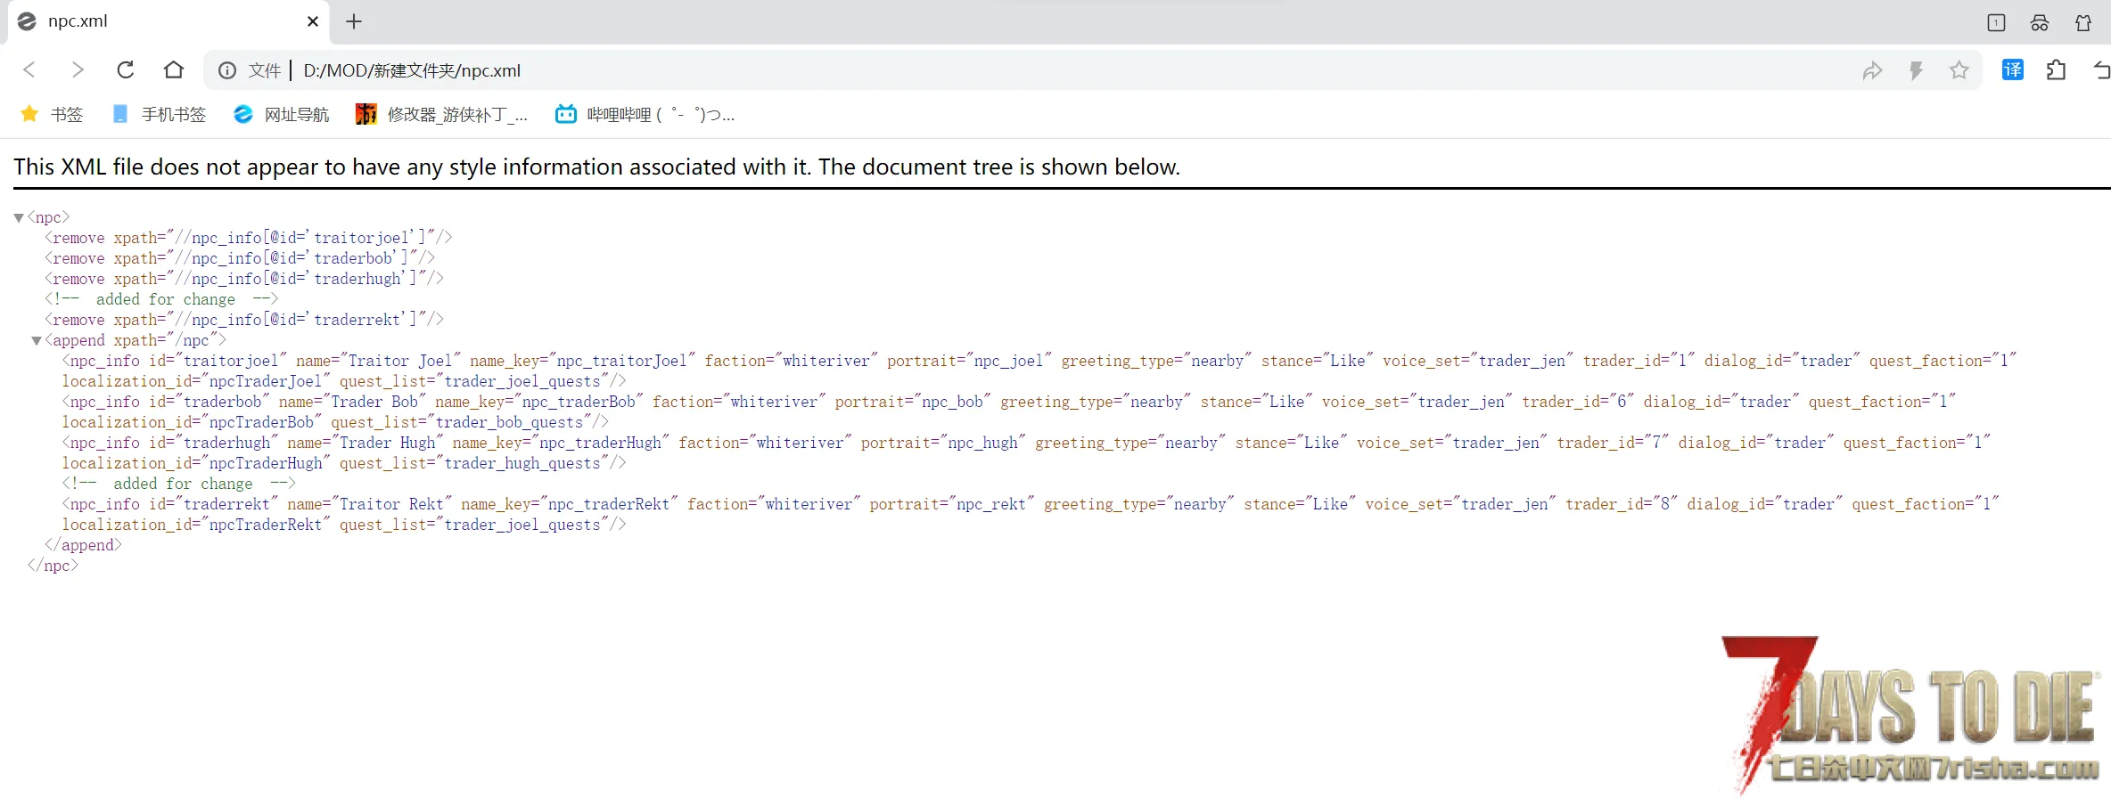Open the 书签 bookmarks folder
This screenshot has width=2111, height=806.
pos(52,114)
